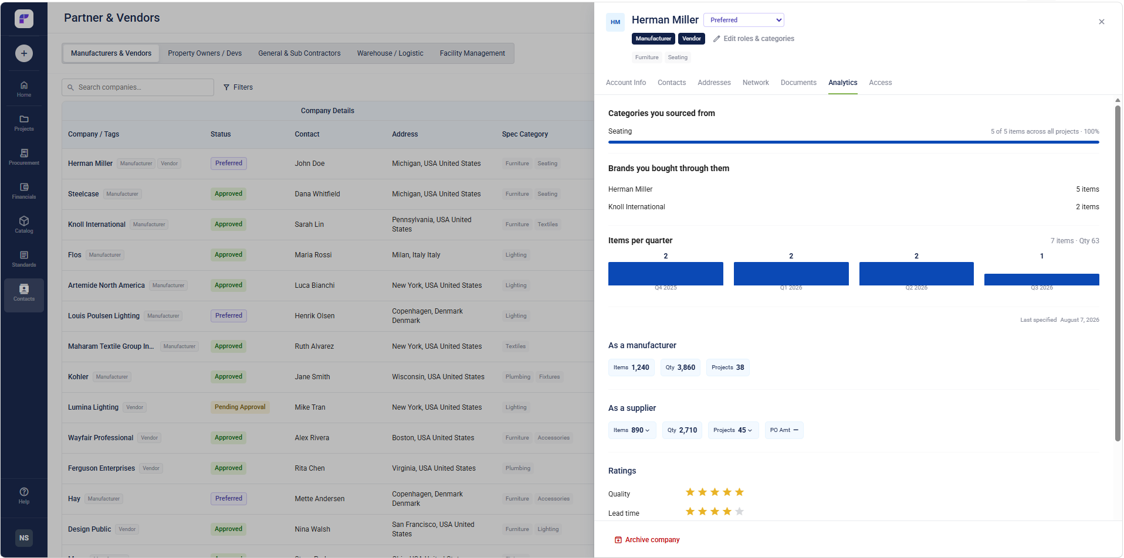Click the app logo icon in sidebar
The image size is (1124, 558).
pos(24,19)
